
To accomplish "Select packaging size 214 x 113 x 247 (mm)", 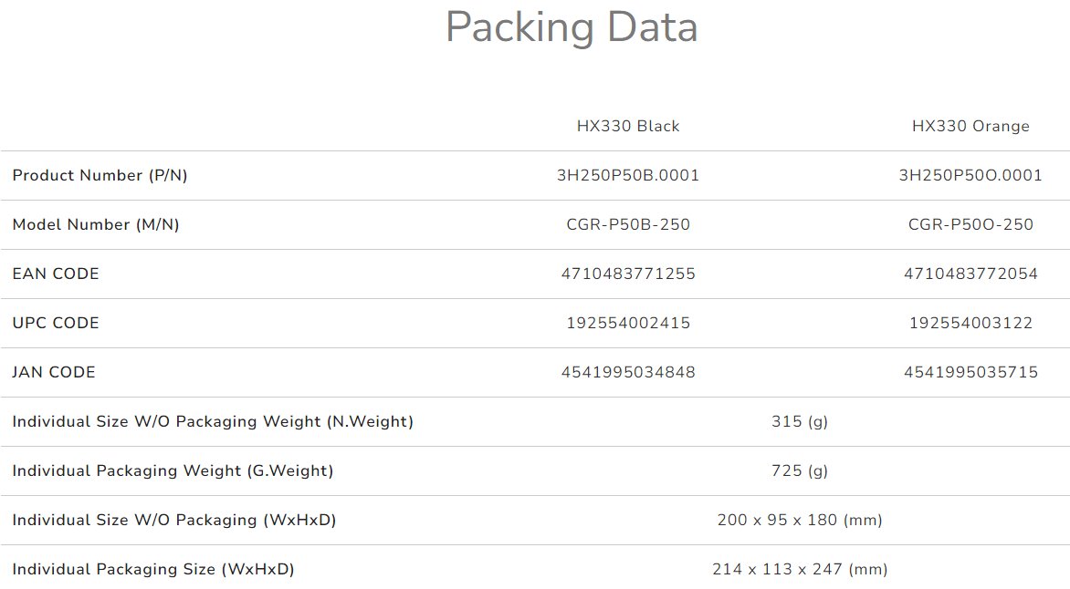I will 800,570.
